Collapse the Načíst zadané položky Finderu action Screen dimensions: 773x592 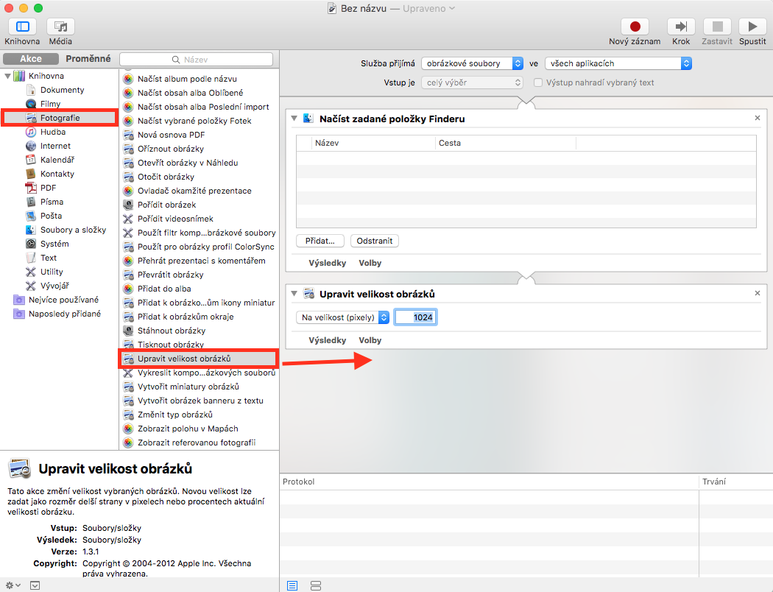pos(295,119)
